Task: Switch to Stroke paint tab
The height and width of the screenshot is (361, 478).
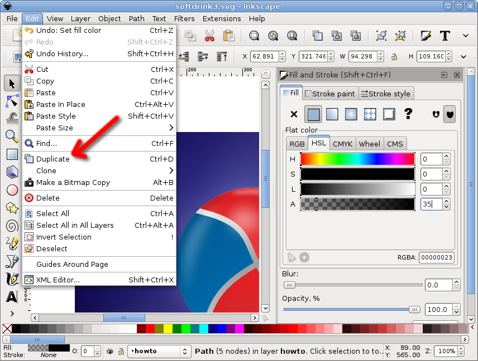Action: coord(330,94)
